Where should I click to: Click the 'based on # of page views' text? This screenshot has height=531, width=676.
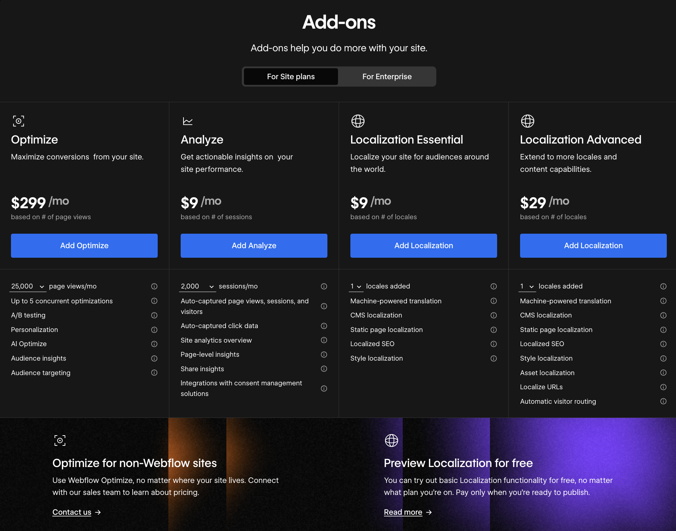[51, 217]
